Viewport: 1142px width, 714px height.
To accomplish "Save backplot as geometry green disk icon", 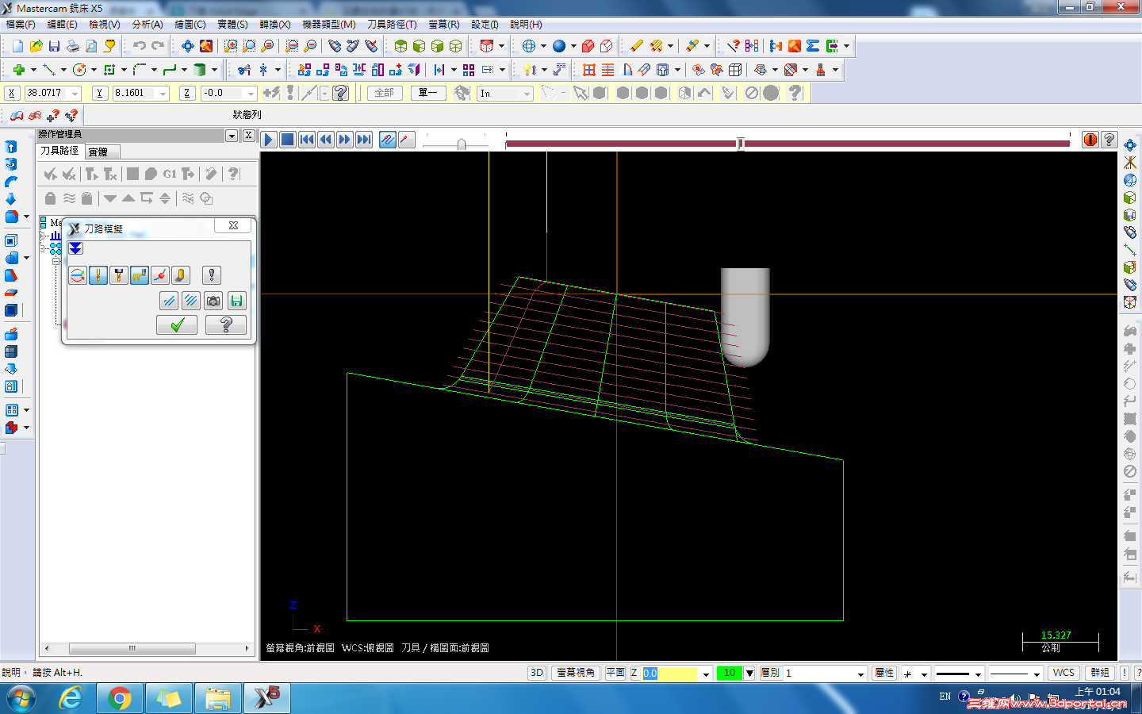I will 236,301.
